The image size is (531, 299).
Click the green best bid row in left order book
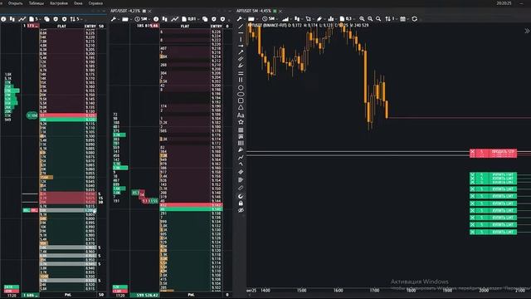(x=68, y=120)
